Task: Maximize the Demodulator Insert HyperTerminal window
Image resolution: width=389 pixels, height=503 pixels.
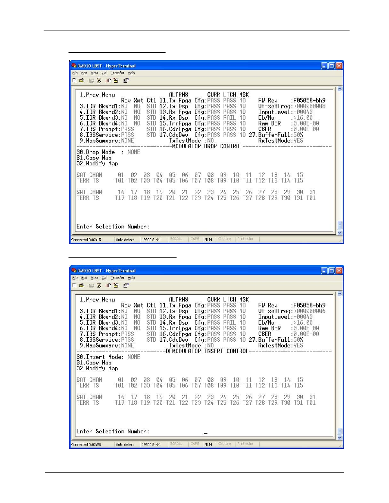Action: click(332, 270)
